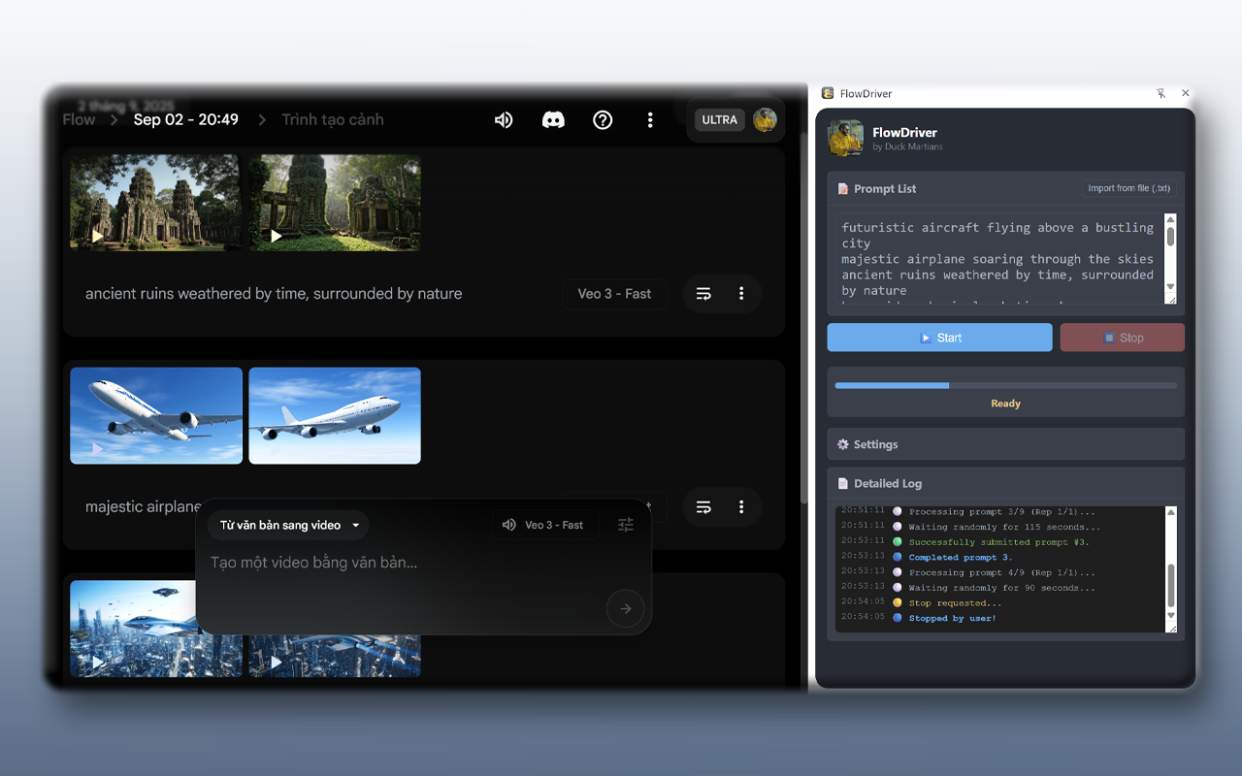1242x776 pixels.
Task: Click the help question mark icon
Action: tap(603, 119)
